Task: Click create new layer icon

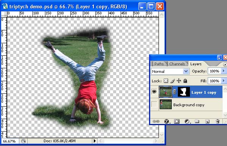Action: point(207,121)
